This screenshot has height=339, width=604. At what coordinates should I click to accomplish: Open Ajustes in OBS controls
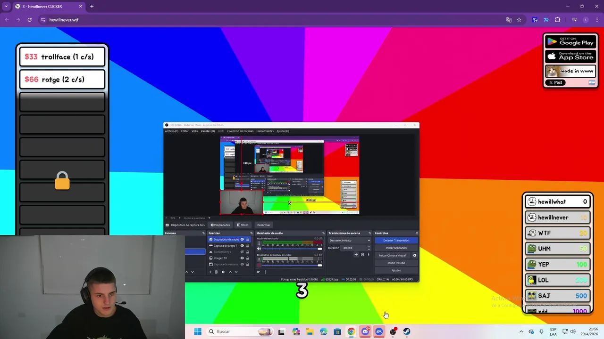click(x=396, y=270)
